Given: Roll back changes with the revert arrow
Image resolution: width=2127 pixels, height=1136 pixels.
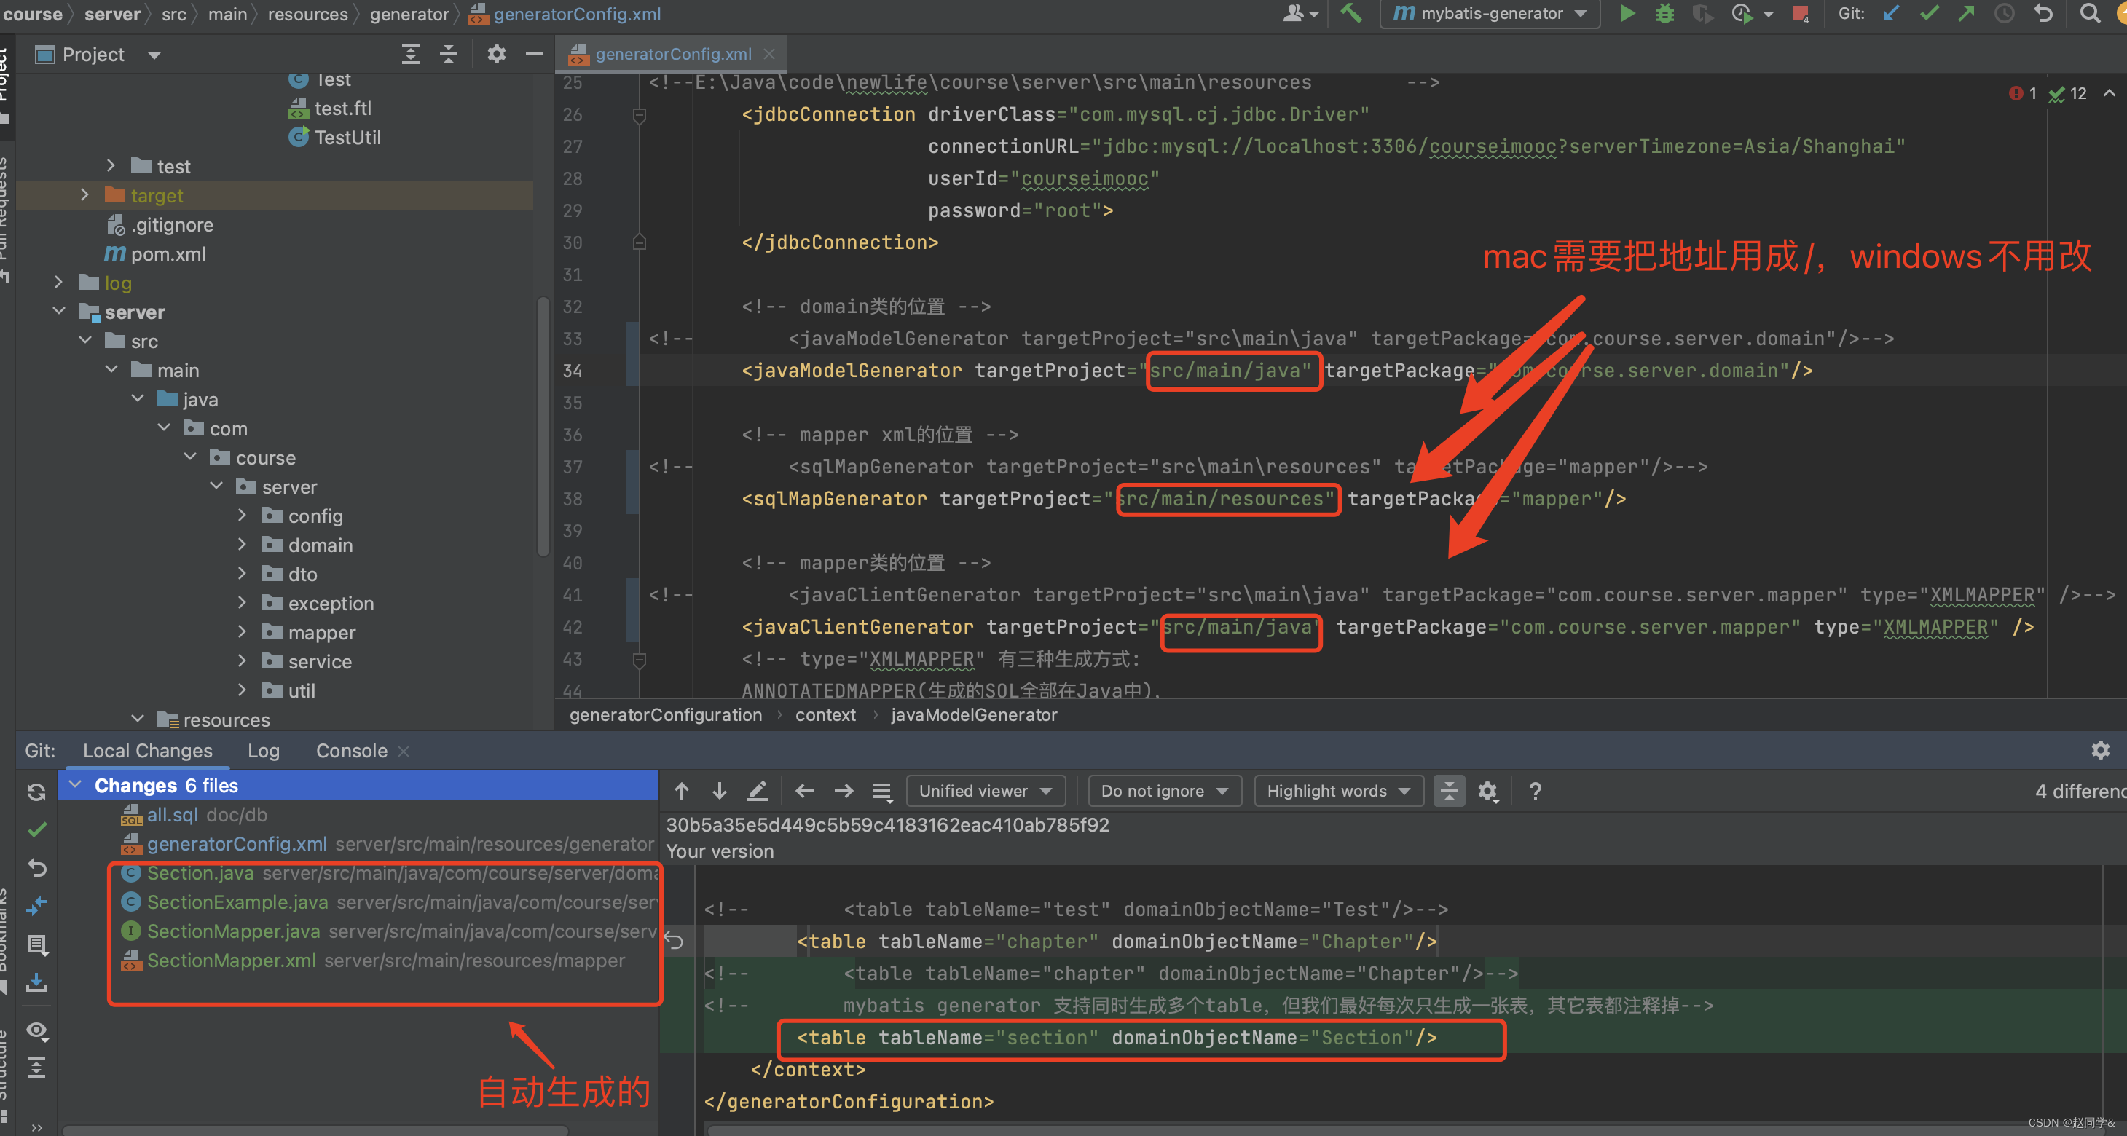Looking at the screenshot, I should tap(36, 868).
